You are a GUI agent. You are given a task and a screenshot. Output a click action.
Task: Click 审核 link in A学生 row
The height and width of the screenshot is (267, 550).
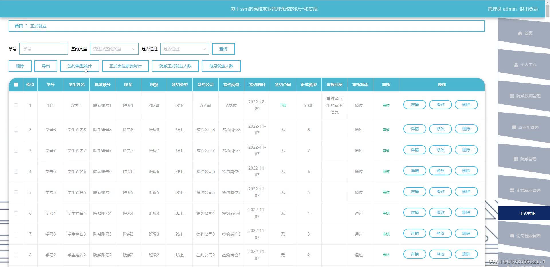(386, 105)
